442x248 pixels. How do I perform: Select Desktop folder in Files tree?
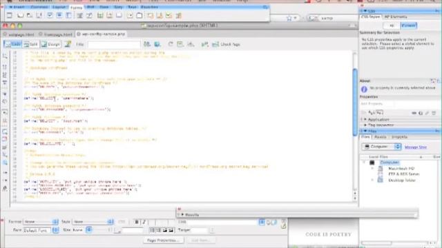pyautogui.click(x=402, y=180)
